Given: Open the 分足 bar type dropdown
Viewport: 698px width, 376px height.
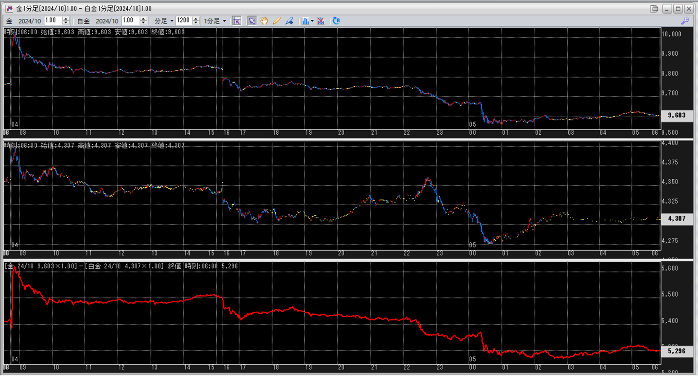Looking at the screenshot, I should coord(164,21).
